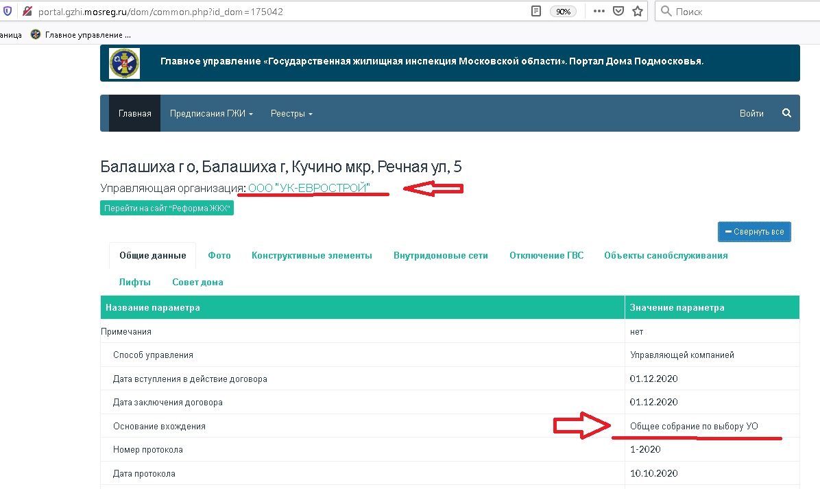
Task: Open the Совет дома tab
Action: pyautogui.click(x=197, y=283)
